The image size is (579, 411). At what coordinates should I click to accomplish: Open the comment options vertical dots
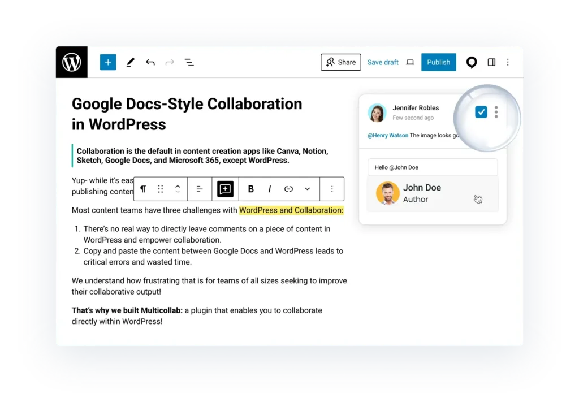[x=496, y=112]
